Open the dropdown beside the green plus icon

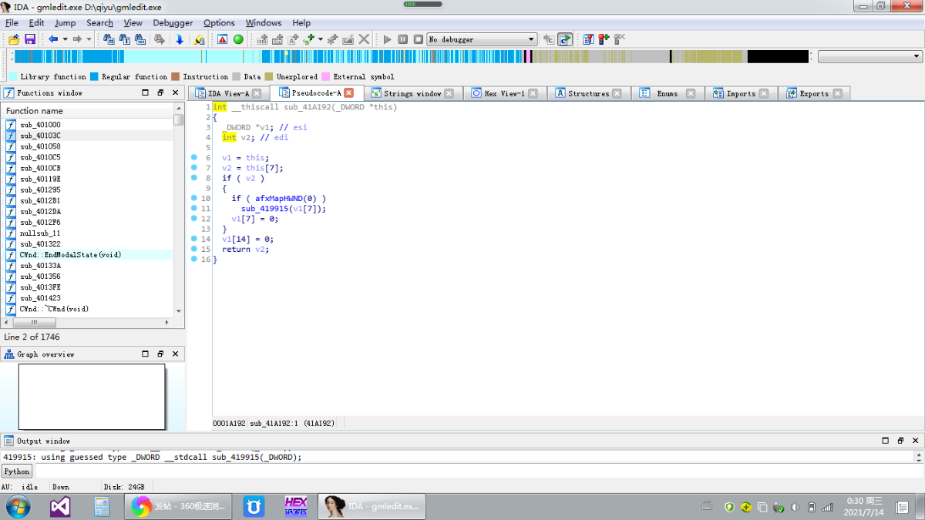point(321,39)
